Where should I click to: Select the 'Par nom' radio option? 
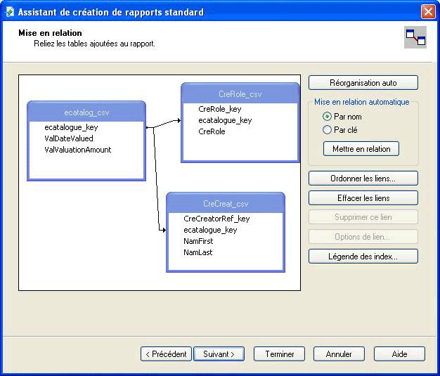click(327, 117)
